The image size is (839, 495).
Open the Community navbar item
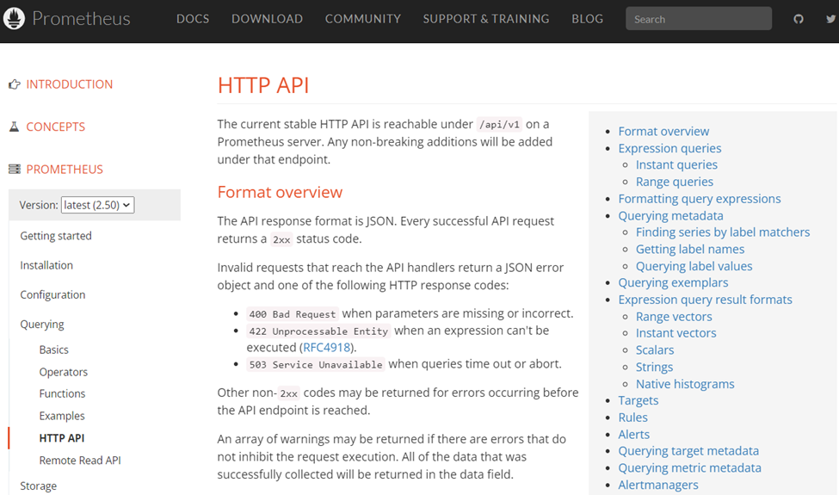(362, 19)
